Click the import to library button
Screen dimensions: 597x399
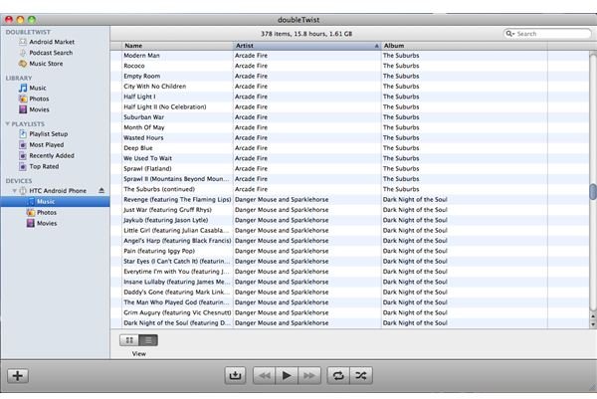(235, 376)
